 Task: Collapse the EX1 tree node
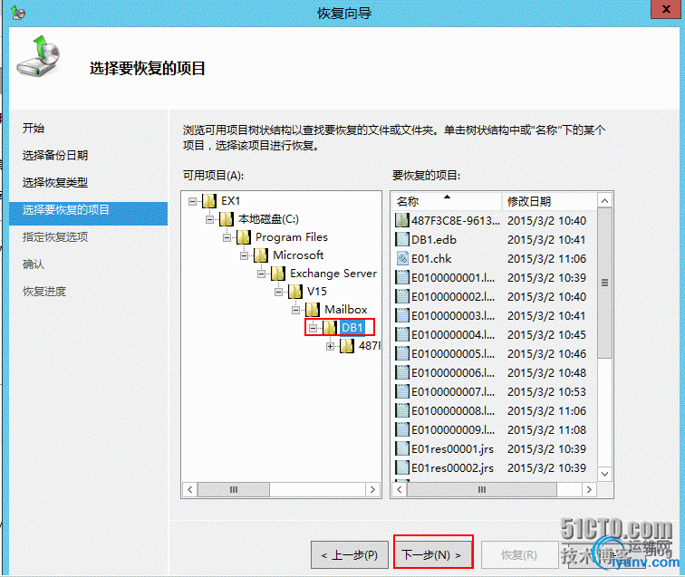192,201
